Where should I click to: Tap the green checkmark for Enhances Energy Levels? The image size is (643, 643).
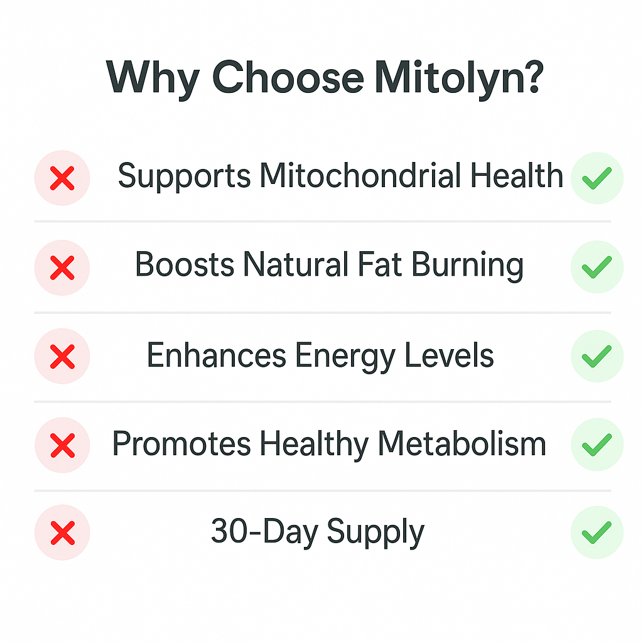597,356
